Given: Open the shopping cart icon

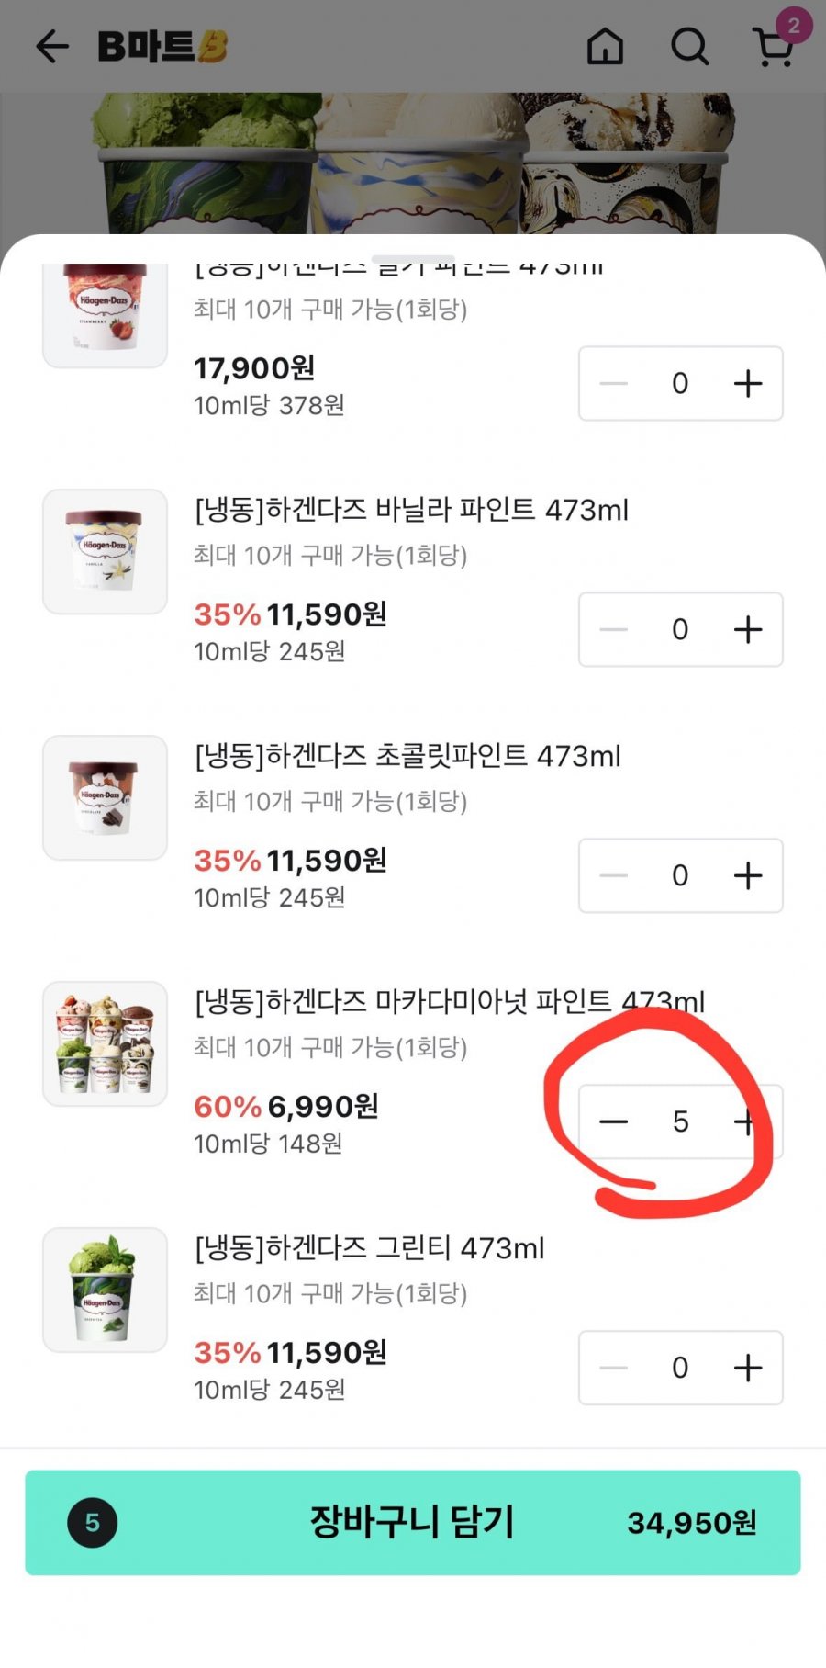Looking at the screenshot, I should coord(774,46).
